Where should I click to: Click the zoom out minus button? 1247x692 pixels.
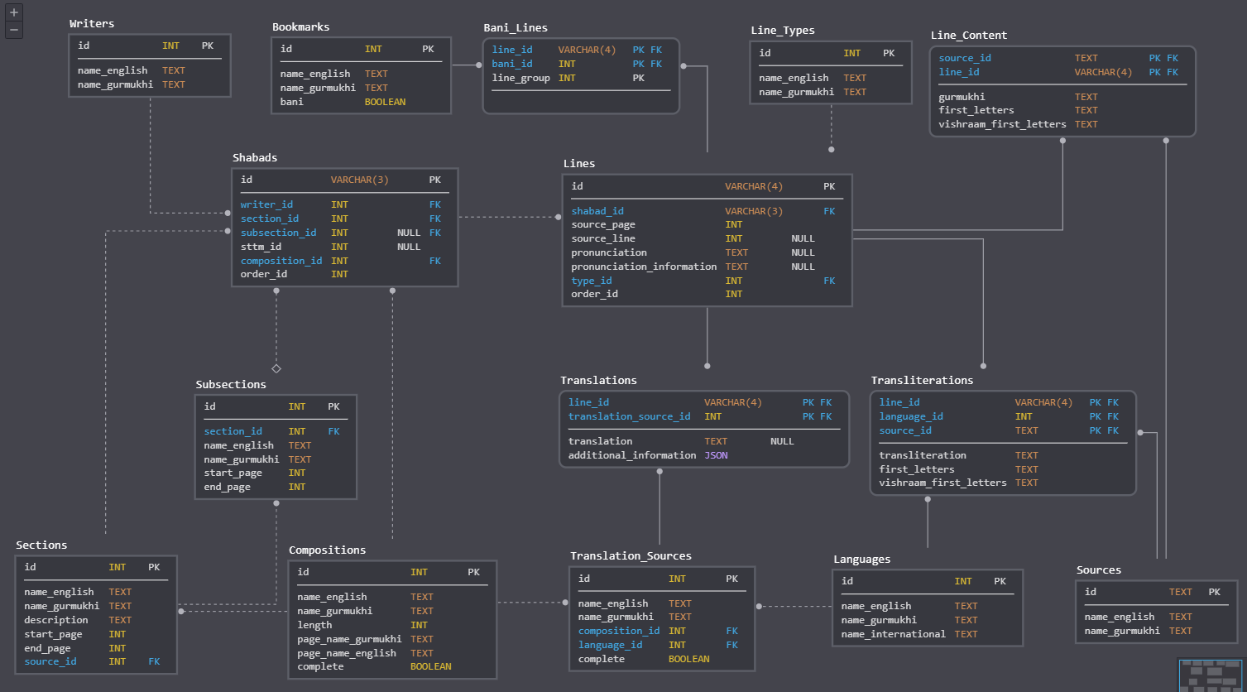[14, 30]
